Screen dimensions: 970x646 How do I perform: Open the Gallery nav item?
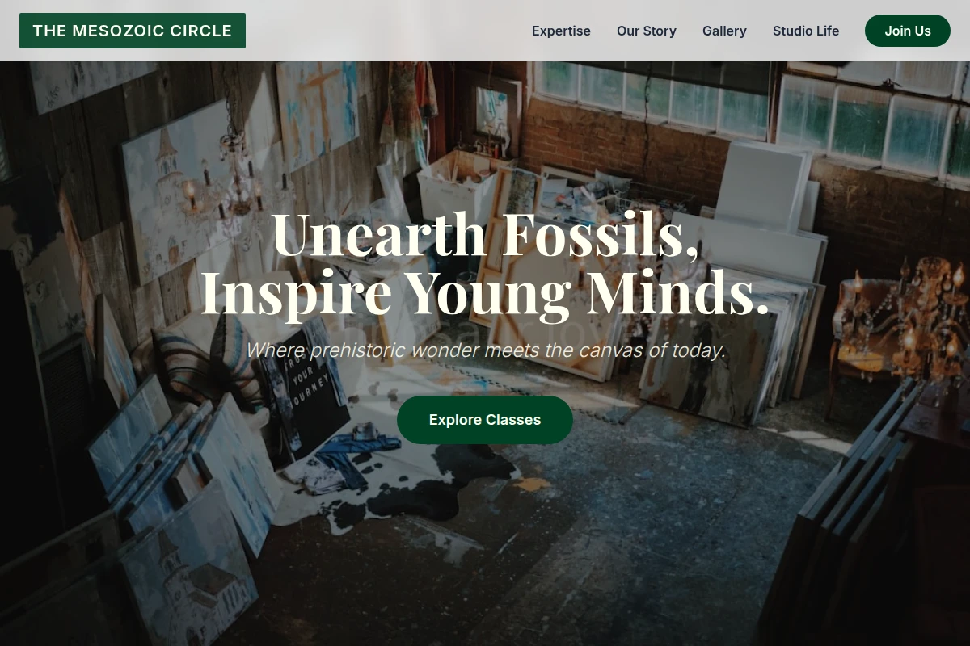pos(724,31)
